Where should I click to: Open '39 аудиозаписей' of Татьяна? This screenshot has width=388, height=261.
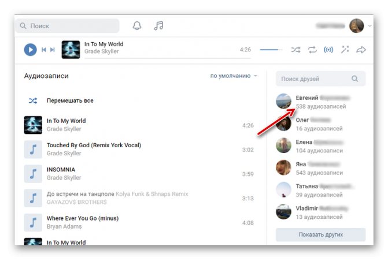tap(319, 195)
